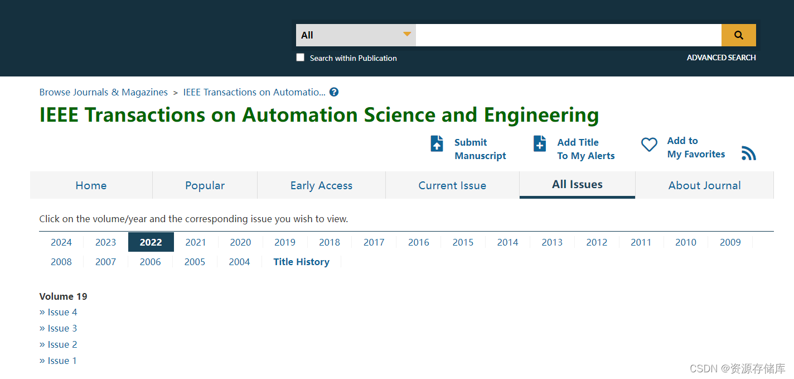Show year 2011 issues
794x379 pixels.
(641, 242)
